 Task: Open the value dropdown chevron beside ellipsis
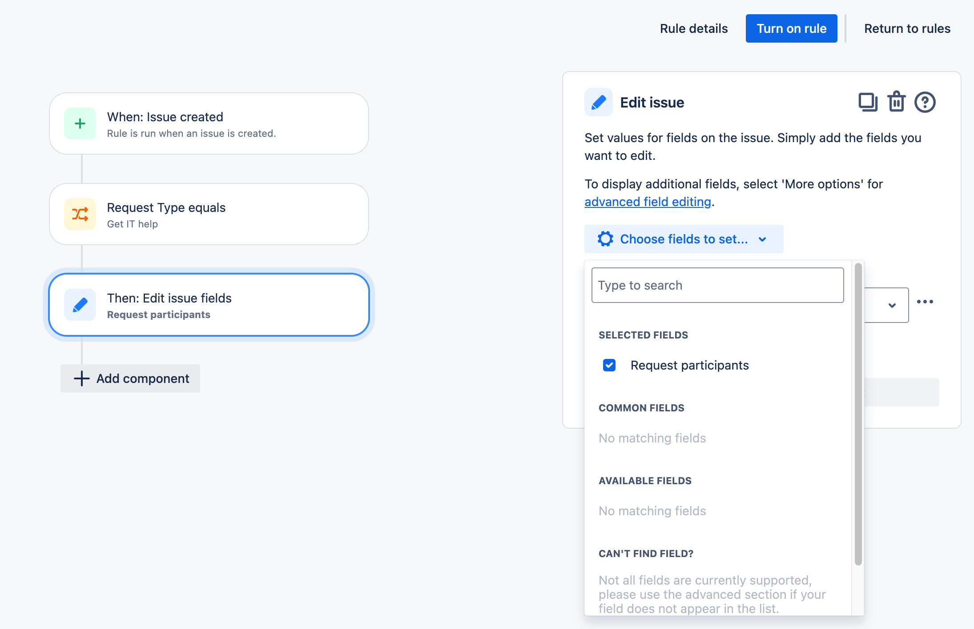892,305
